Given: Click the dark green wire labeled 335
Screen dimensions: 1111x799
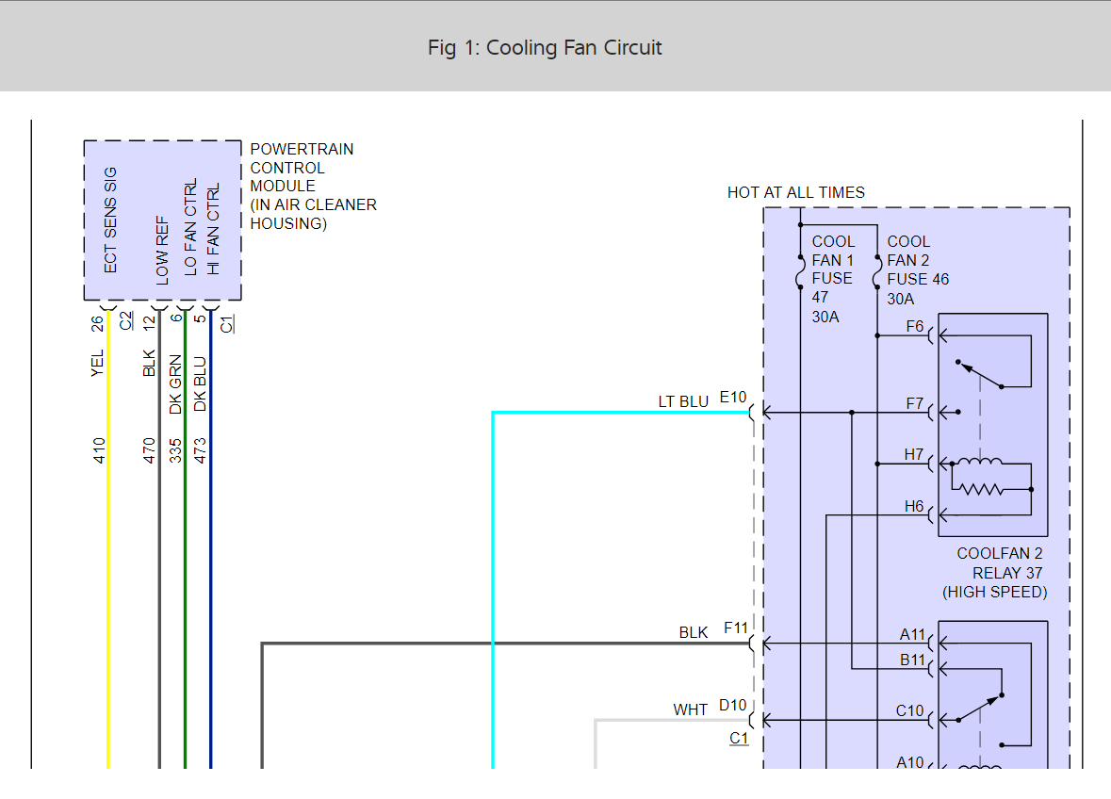Looking at the screenshot, I should point(186,565).
